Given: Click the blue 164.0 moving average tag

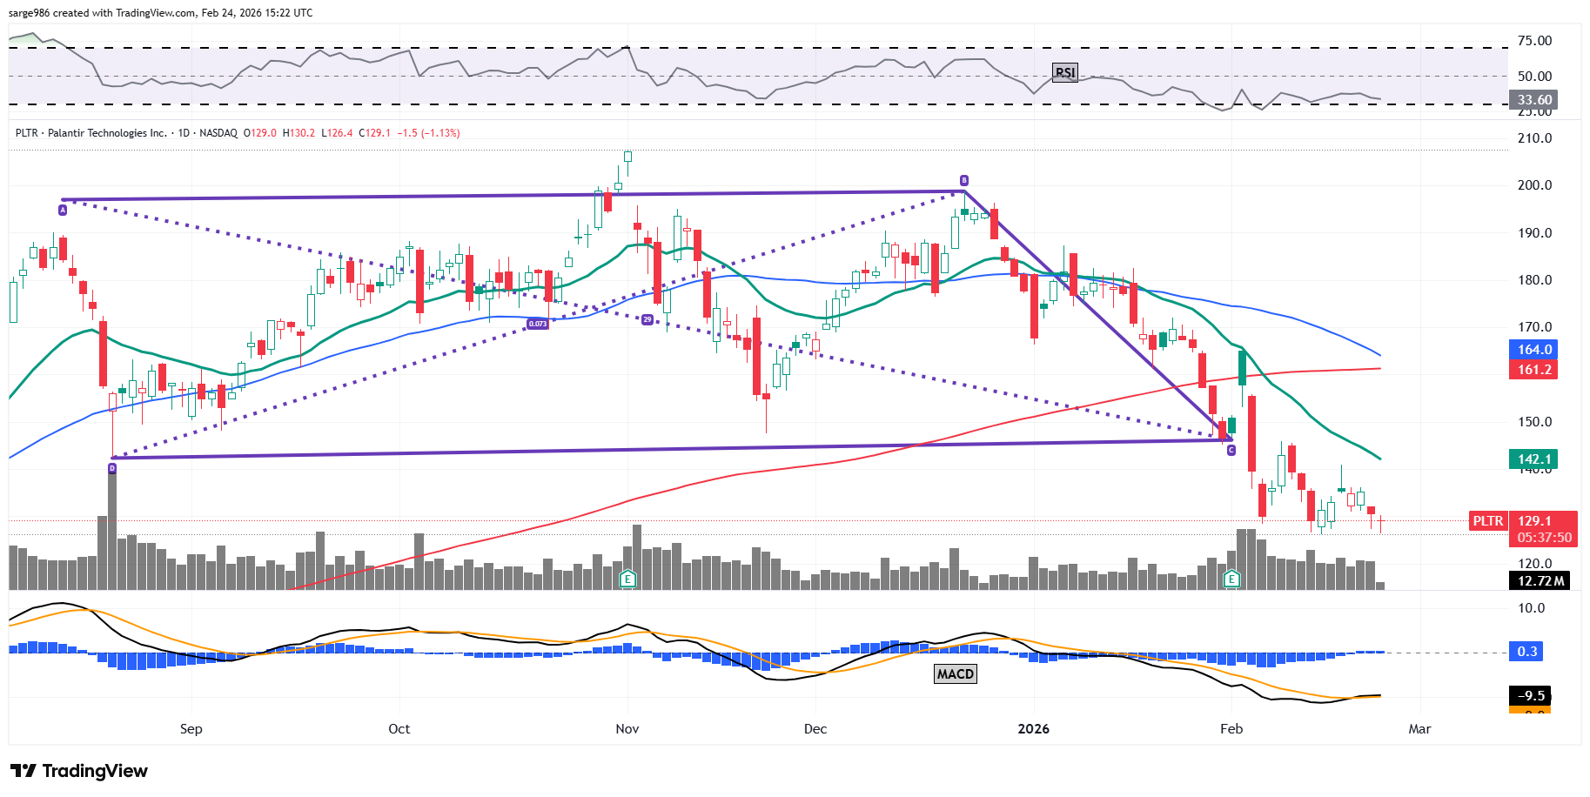Looking at the screenshot, I should tap(1533, 350).
